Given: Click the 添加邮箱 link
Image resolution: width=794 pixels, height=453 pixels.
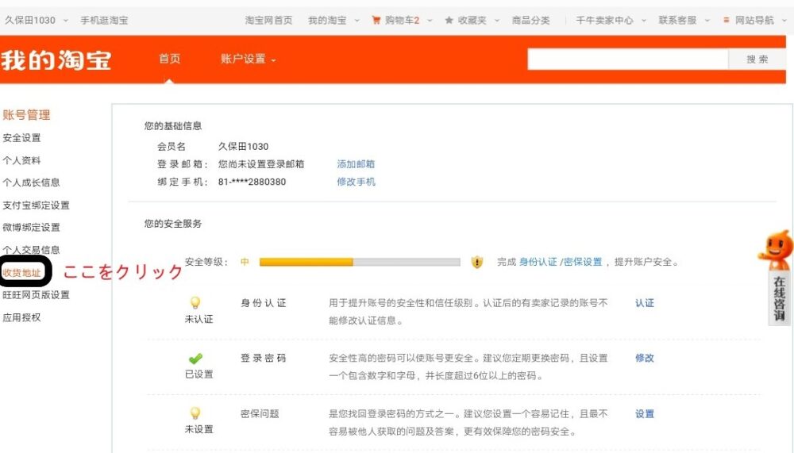Looking at the screenshot, I should [x=356, y=164].
